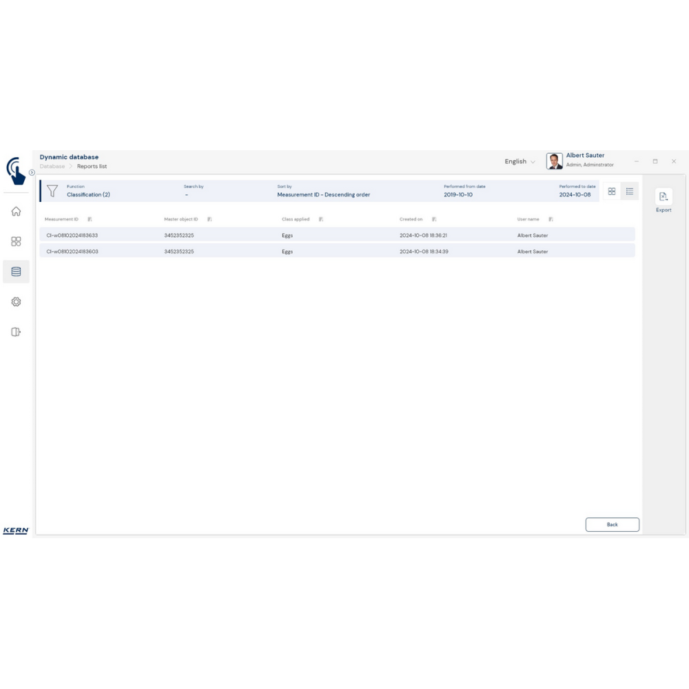
Task: Sort by Measurement ID column header icon
Action: [90, 219]
